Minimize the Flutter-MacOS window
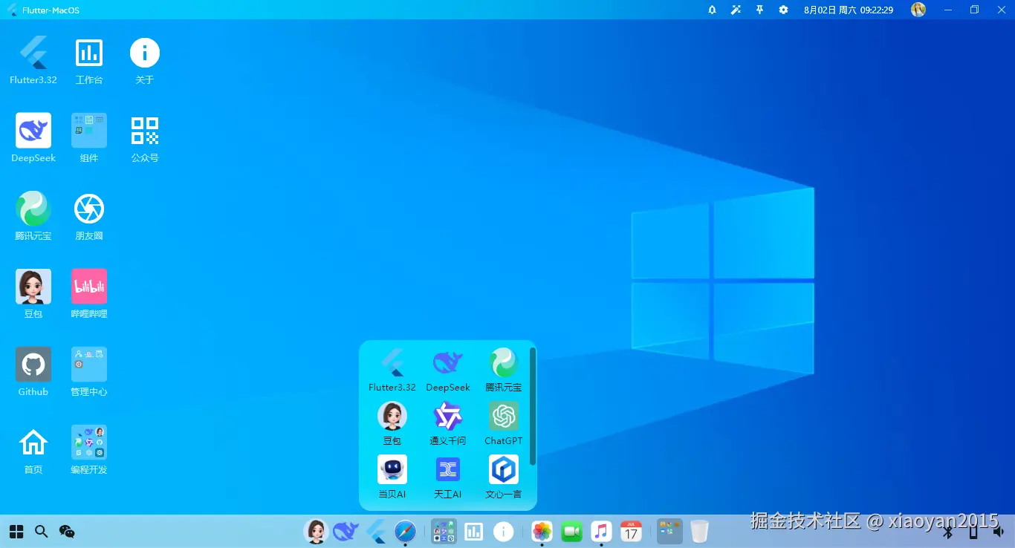1015x548 pixels. (x=948, y=10)
